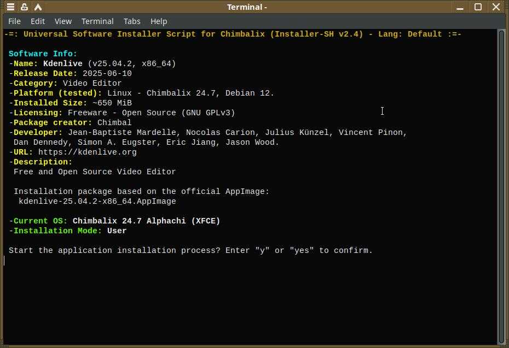Open the Edit menu
The height and width of the screenshot is (348, 509).
[38, 21]
